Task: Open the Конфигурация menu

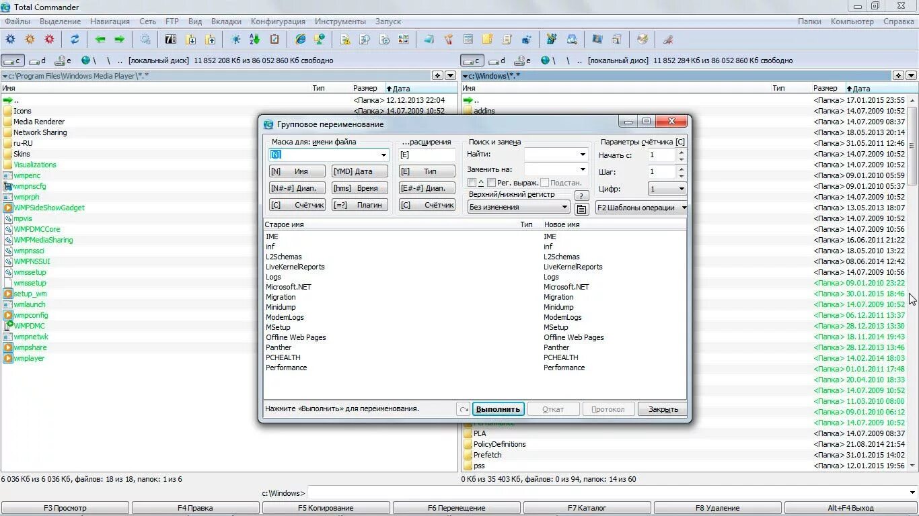Action: click(x=279, y=21)
